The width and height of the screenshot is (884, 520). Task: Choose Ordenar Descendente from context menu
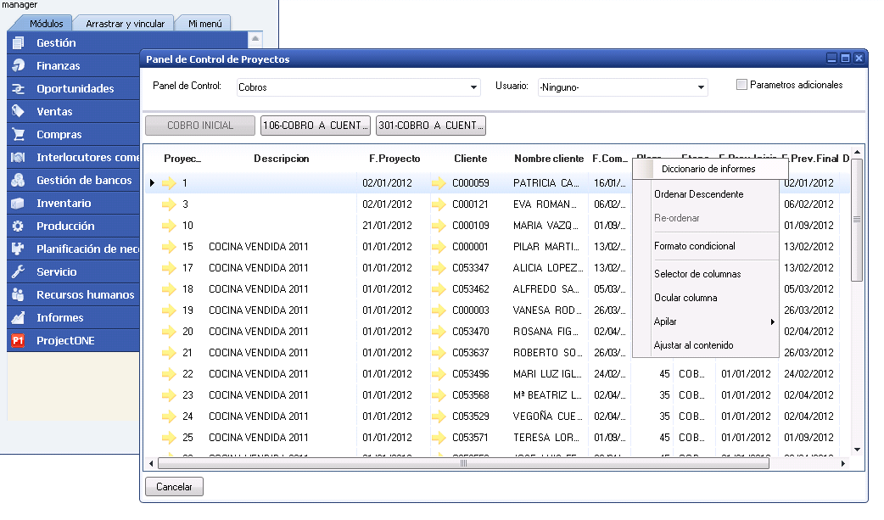pos(698,194)
